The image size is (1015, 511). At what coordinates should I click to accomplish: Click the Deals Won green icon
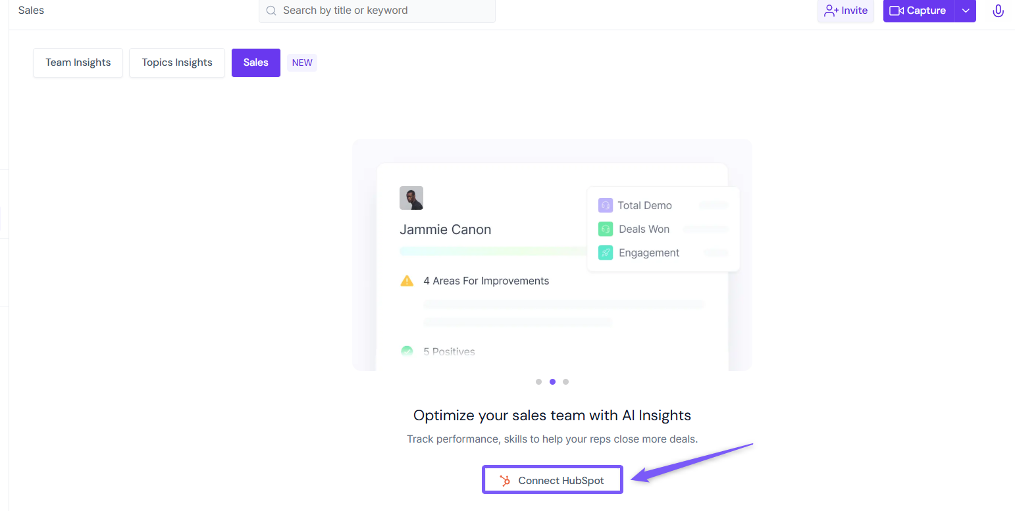click(606, 229)
